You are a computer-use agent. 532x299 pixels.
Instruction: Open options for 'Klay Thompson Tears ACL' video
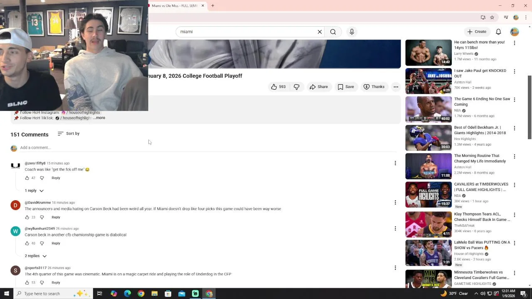515,215
